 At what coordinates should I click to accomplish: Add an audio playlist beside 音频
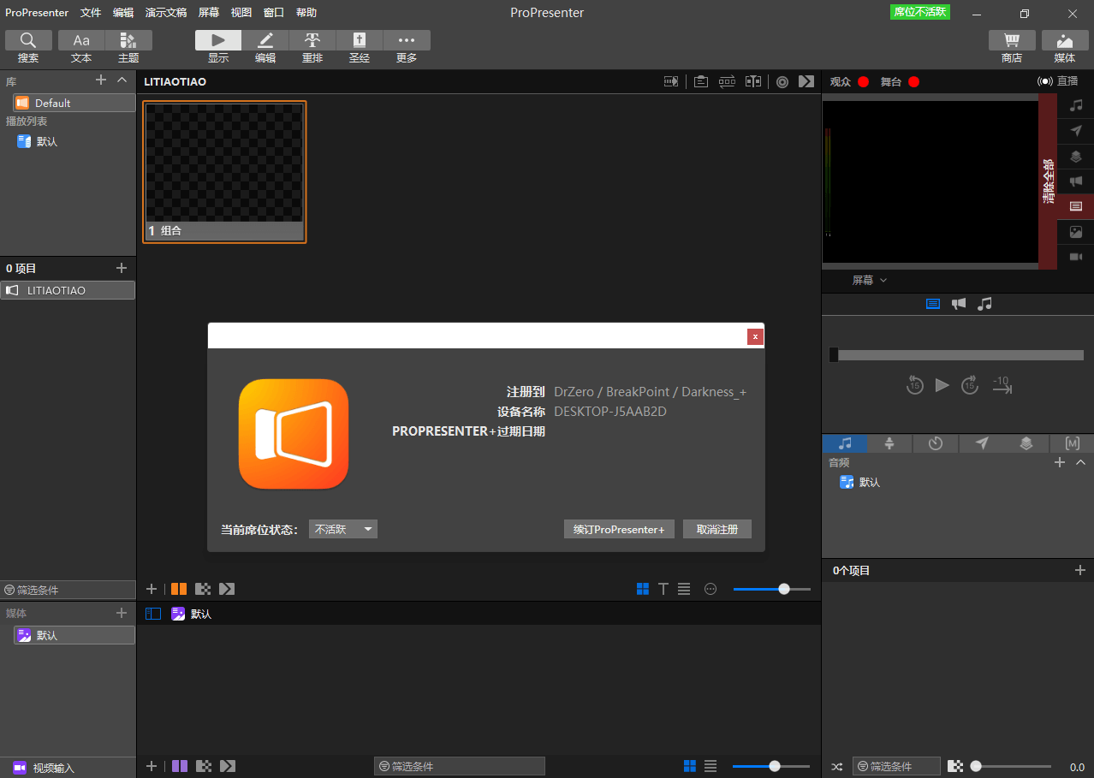[x=1060, y=462]
